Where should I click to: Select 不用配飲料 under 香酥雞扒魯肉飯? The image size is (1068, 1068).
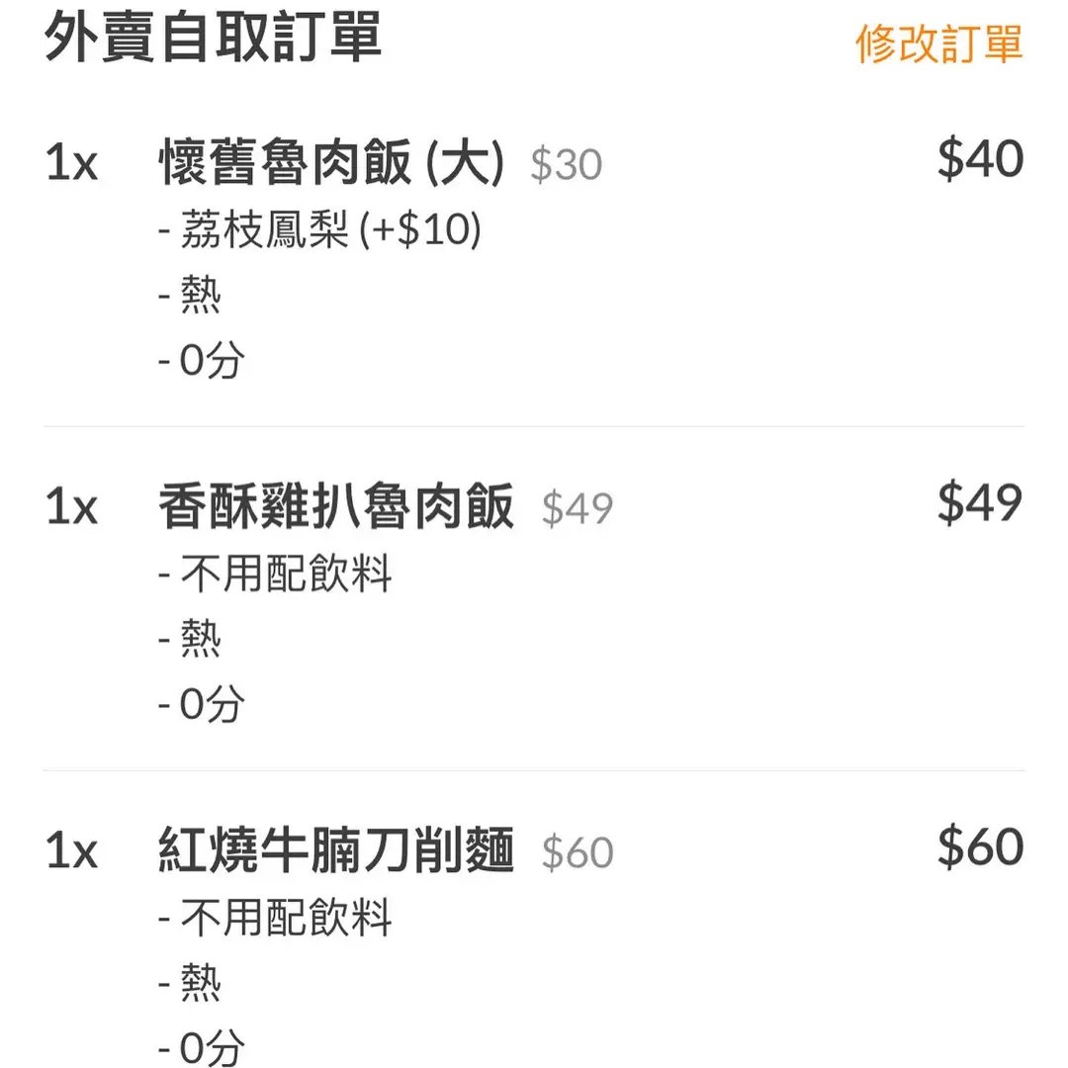[286, 575]
